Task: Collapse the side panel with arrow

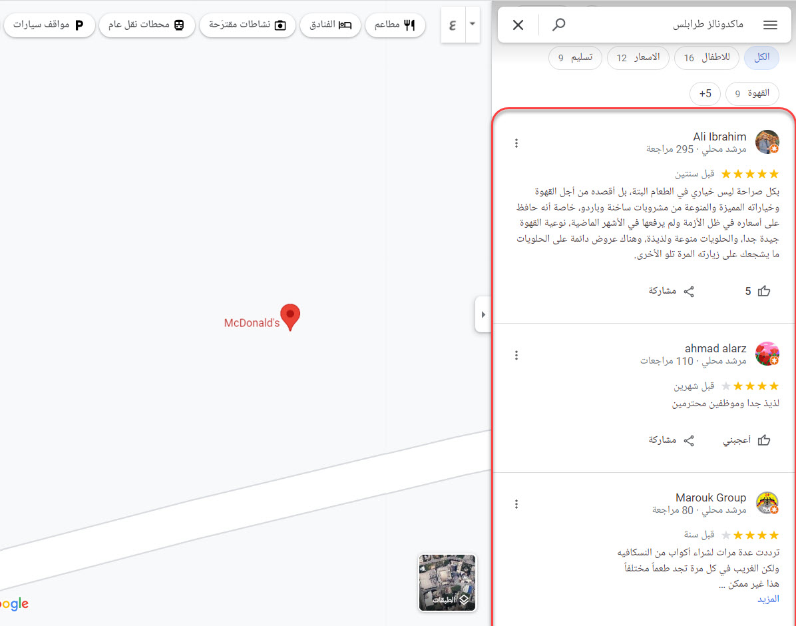Action: [483, 314]
